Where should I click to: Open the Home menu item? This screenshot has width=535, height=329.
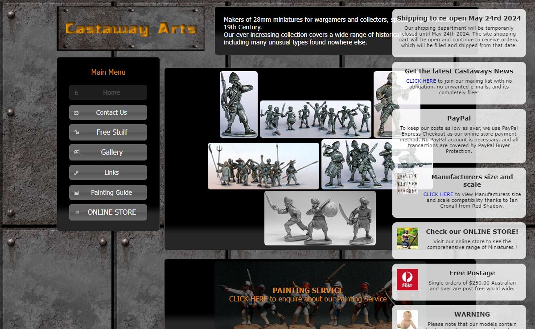click(x=108, y=92)
